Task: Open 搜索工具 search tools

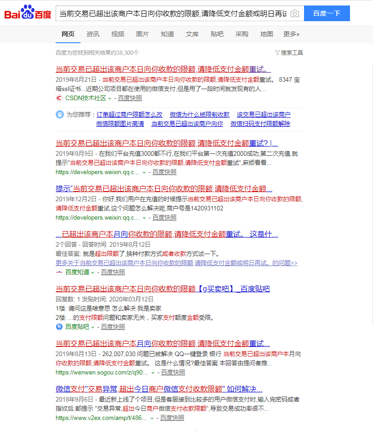Action: [x=292, y=53]
